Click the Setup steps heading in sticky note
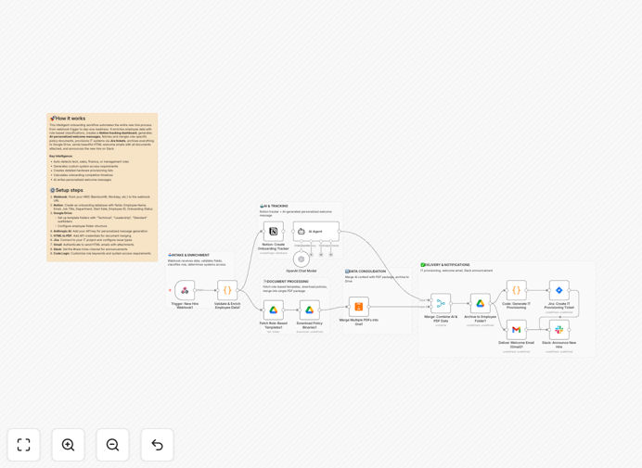The height and width of the screenshot is (468, 642). coord(69,190)
